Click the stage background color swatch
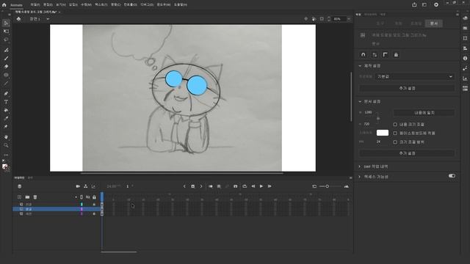470x264 pixels. click(382, 133)
